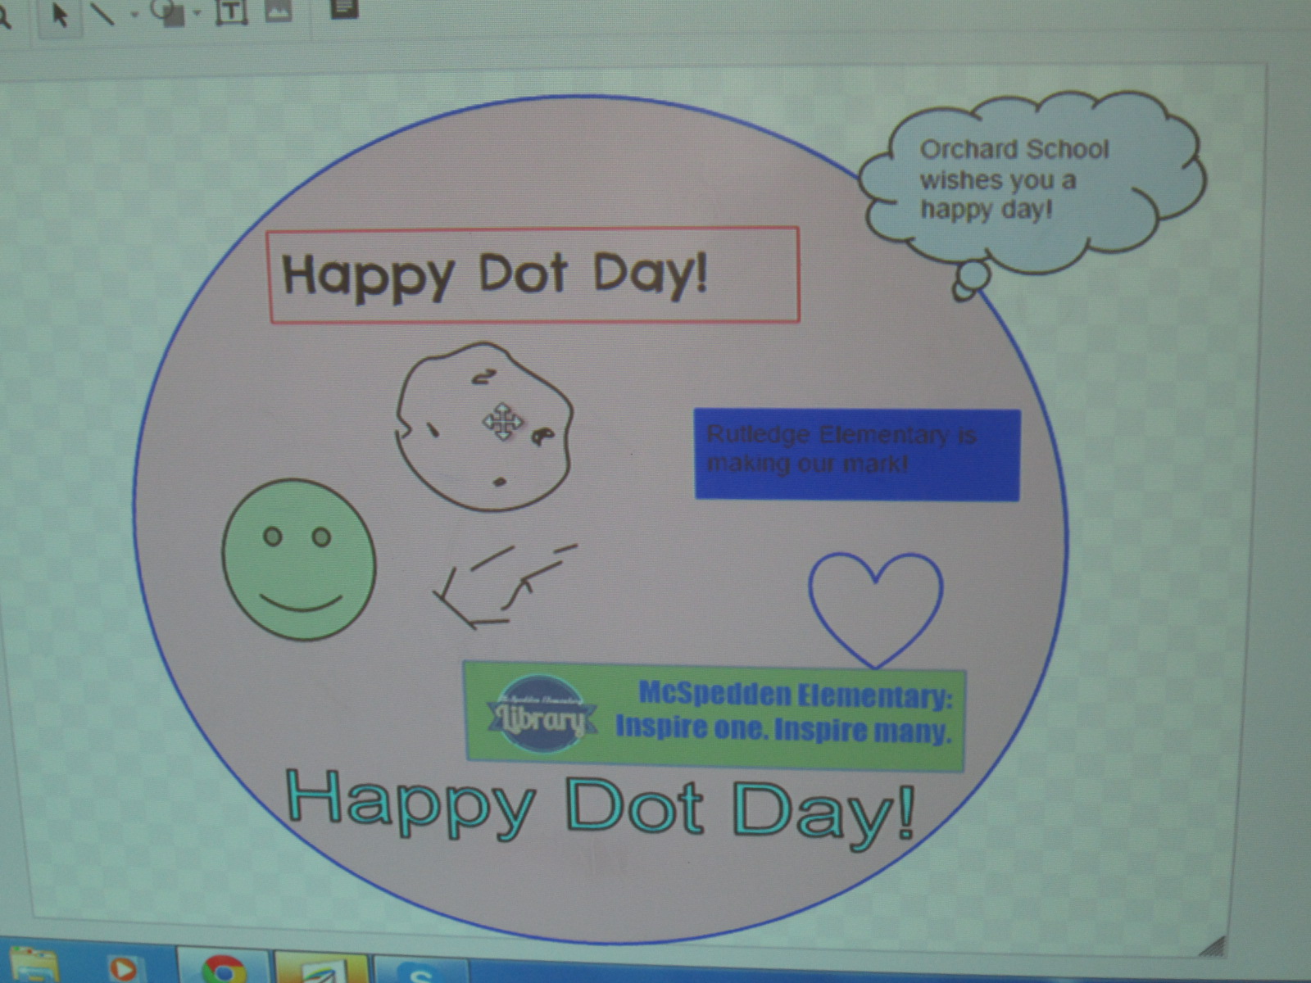Pick the Shape tool
1311x983 pixels.
169,13
